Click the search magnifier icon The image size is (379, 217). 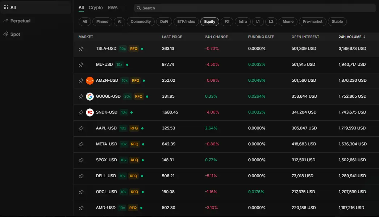139,8
